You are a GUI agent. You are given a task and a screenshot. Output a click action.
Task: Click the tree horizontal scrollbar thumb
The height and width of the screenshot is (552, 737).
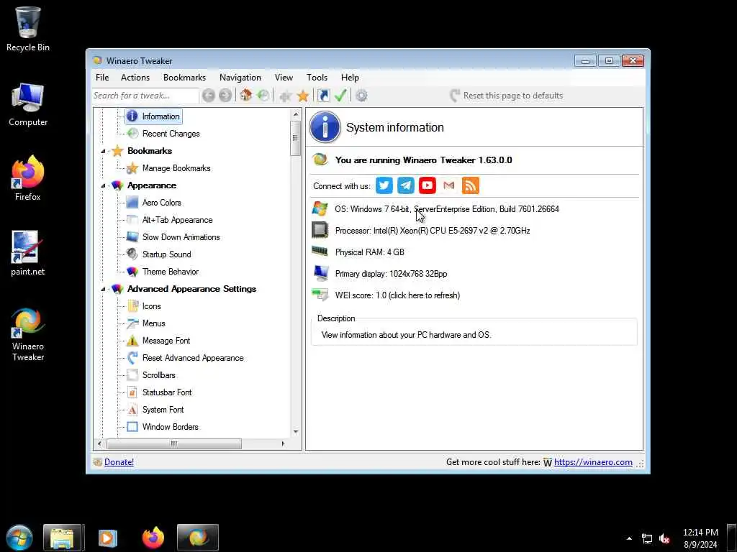174,443
